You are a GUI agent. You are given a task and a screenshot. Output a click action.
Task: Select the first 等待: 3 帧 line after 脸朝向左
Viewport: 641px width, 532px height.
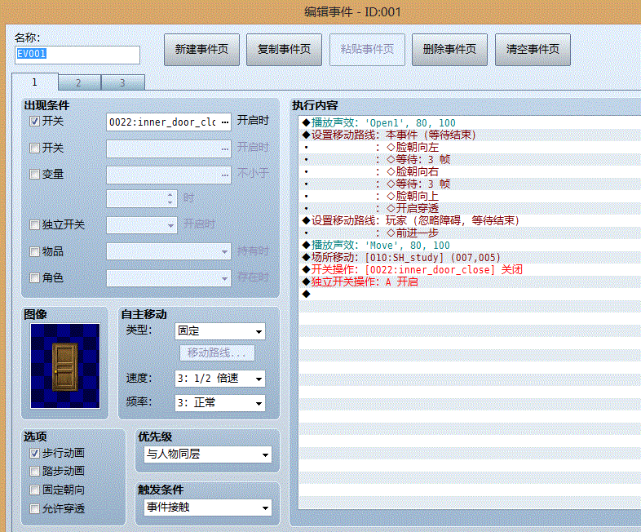click(x=470, y=159)
